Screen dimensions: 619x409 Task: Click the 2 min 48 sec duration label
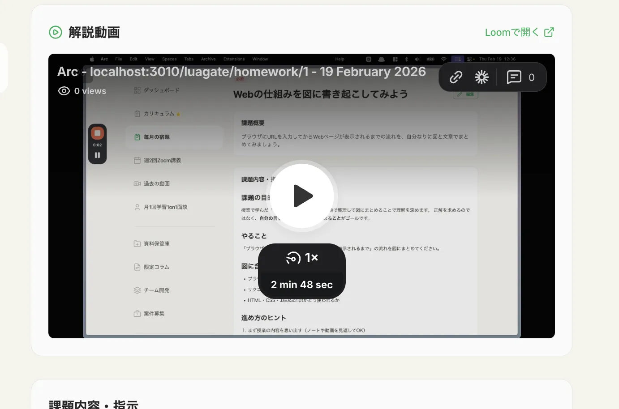(302, 285)
